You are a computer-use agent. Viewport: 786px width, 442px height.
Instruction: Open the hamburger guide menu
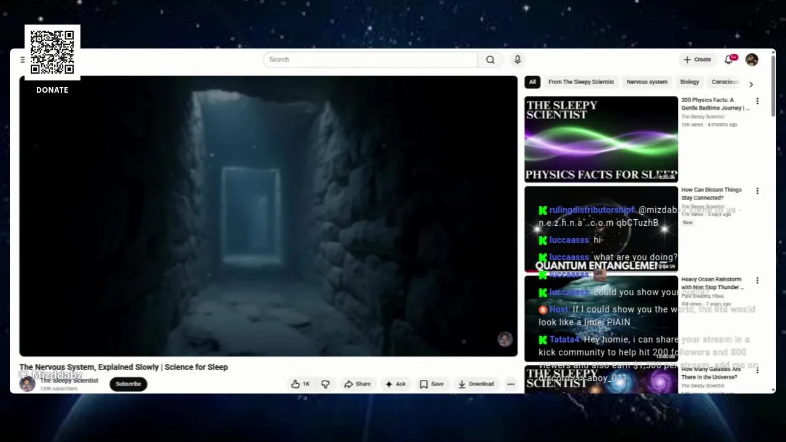pyautogui.click(x=22, y=60)
